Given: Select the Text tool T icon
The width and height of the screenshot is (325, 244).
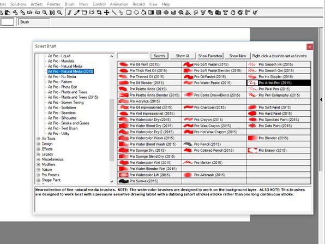Looking at the screenshot, I should (x=225, y=13).
